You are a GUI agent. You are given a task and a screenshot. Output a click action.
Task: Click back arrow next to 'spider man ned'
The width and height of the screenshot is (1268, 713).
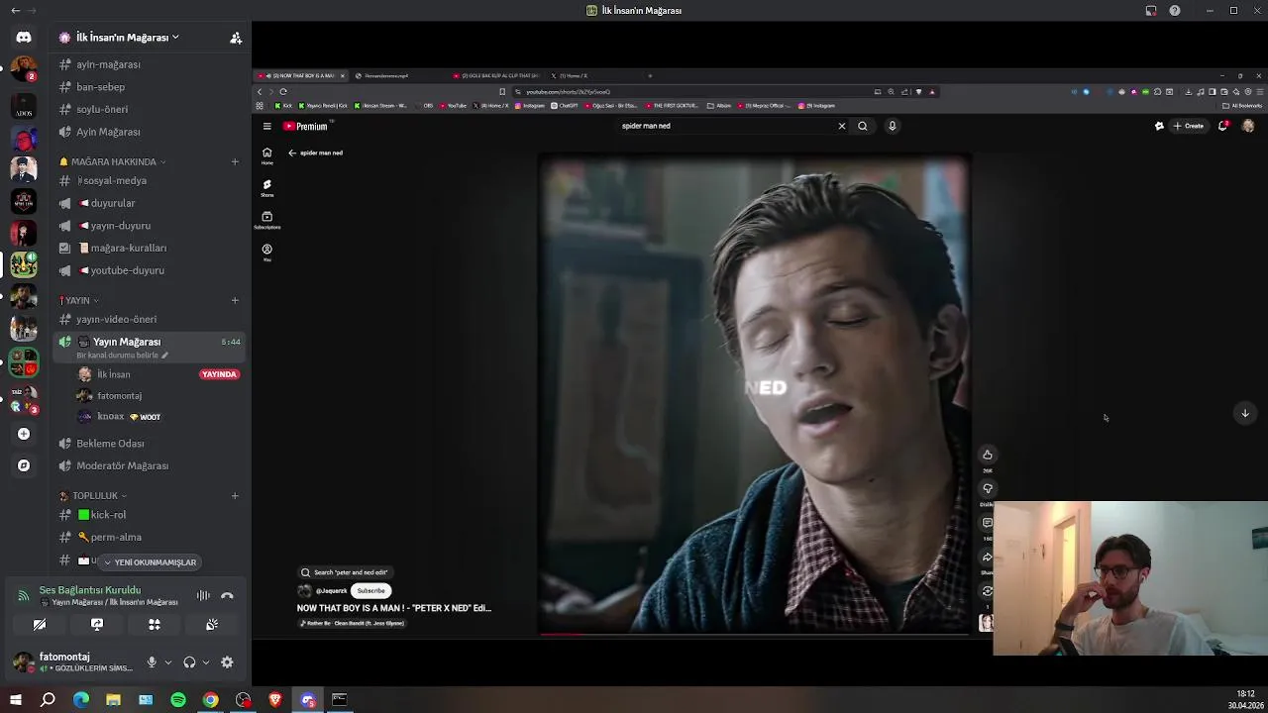click(x=292, y=153)
